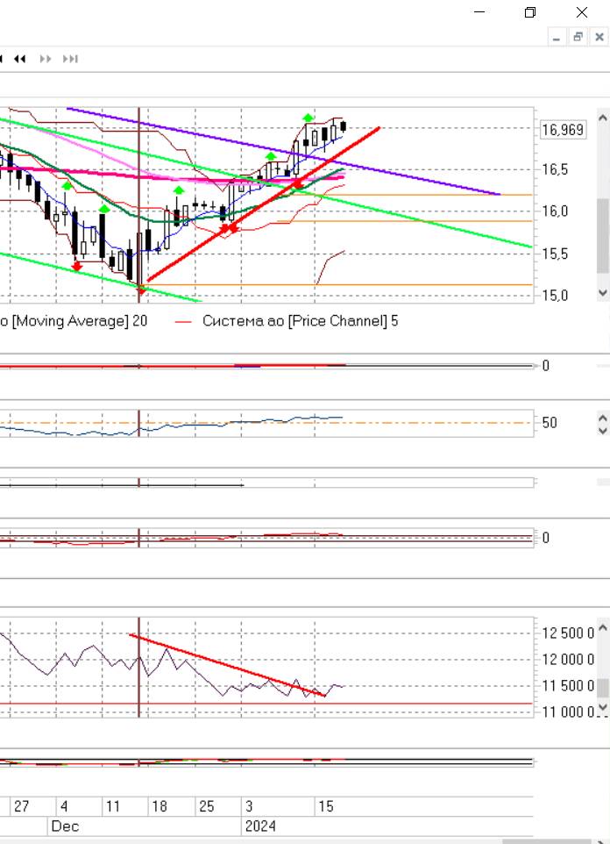Click the red line swatch of the Price Channel legend
The width and height of the screenshot is (610, 844).
183,322
